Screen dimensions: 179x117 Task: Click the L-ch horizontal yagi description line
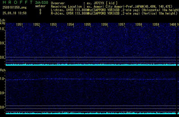(115, 10)
